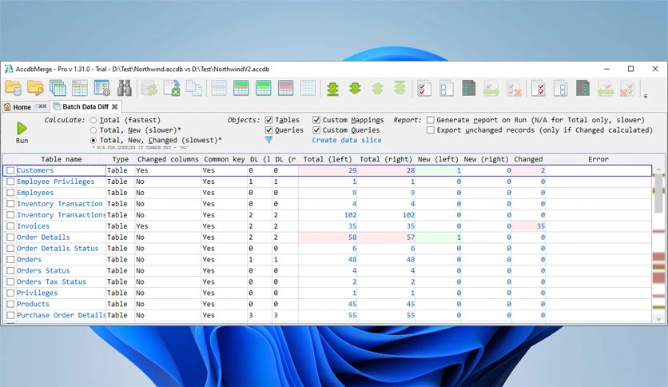Click the merge checked right arrow icon
The image size is (668, 387).
click(x=491, y=88)
